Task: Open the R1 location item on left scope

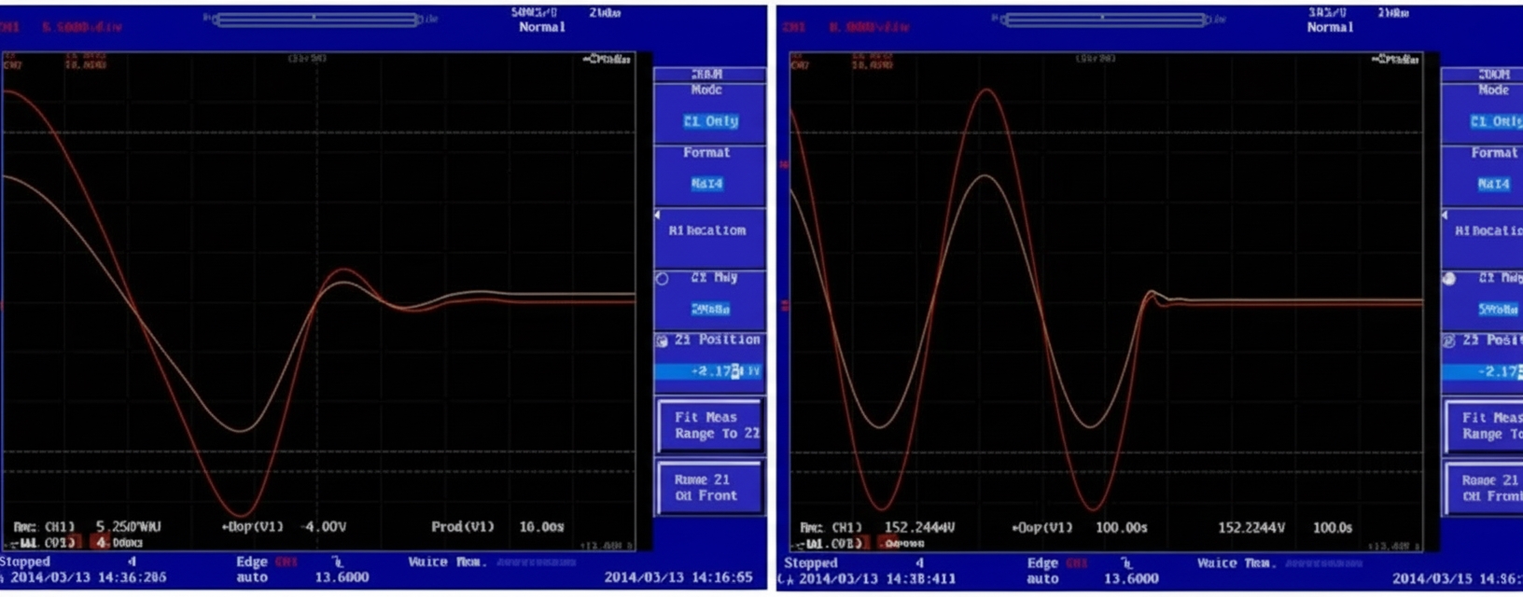Action: click(710, 238)
